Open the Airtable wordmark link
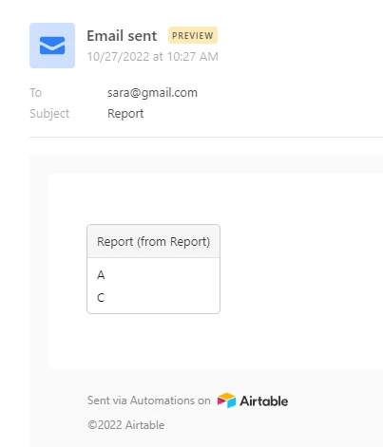 (x=264, y=401)
